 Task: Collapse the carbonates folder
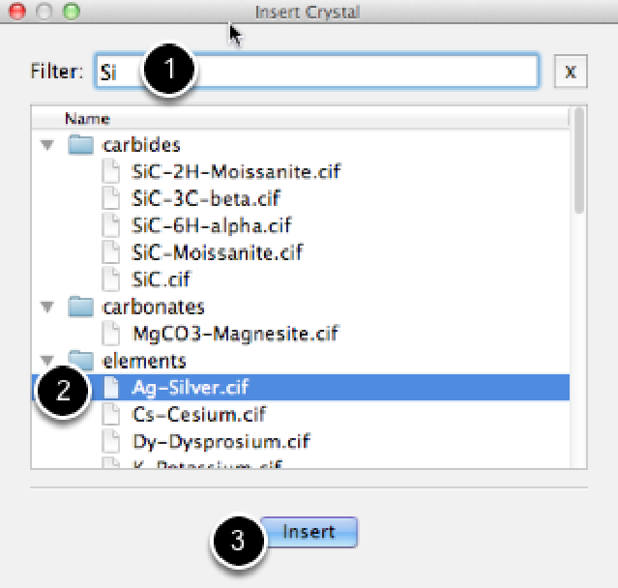[45, 308]
